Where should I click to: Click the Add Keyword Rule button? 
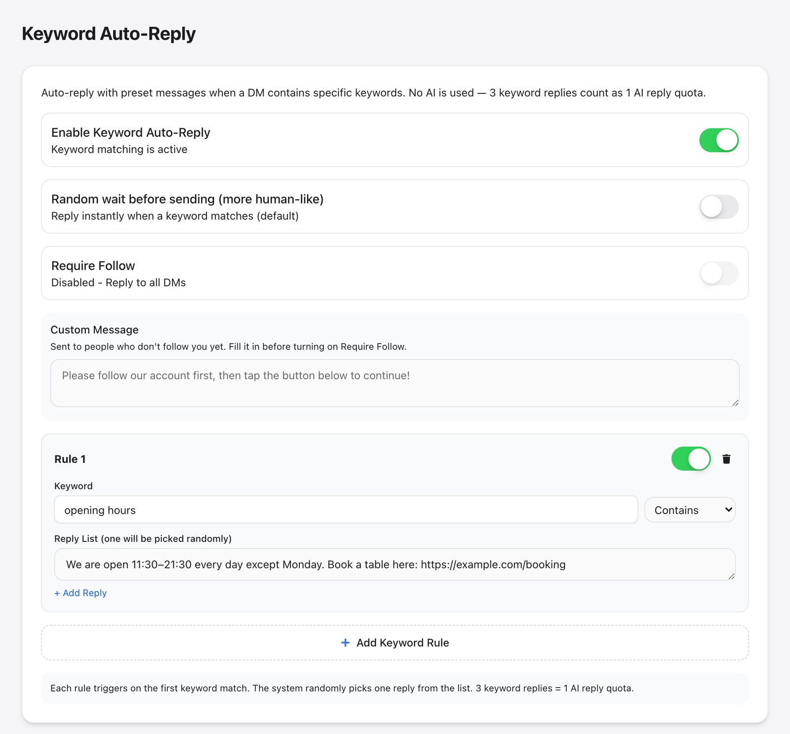click(395, 643)
